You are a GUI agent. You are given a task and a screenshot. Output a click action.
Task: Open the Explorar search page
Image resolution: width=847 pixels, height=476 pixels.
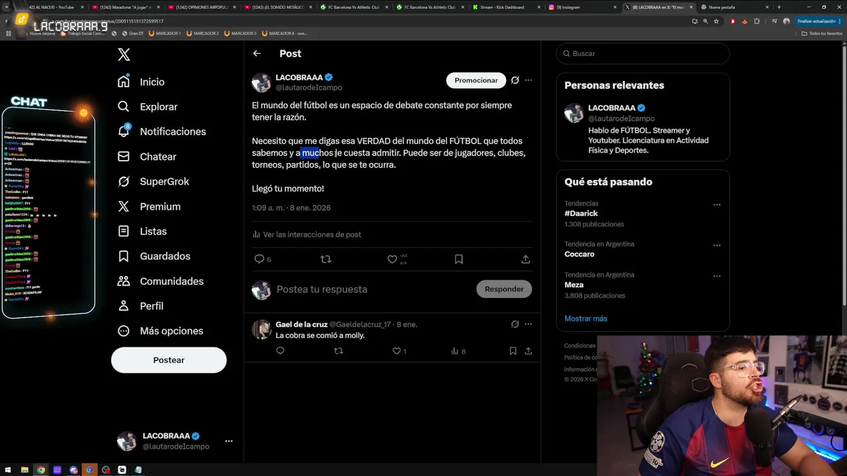[x=147, y=106]
